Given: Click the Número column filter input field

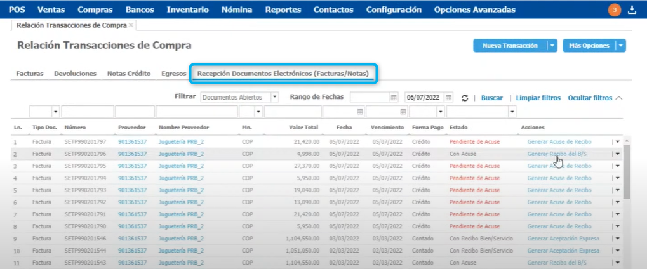Looking at the screenshot, I should click(87, 112).
